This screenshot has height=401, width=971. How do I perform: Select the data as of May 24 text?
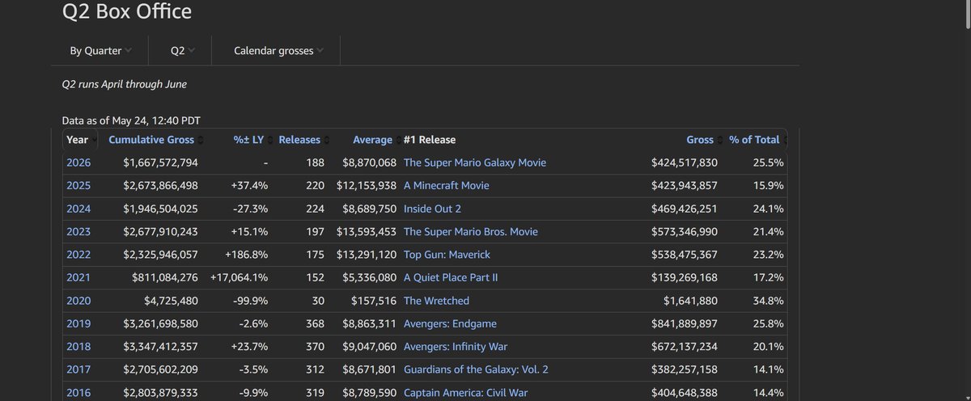point(131,120)
